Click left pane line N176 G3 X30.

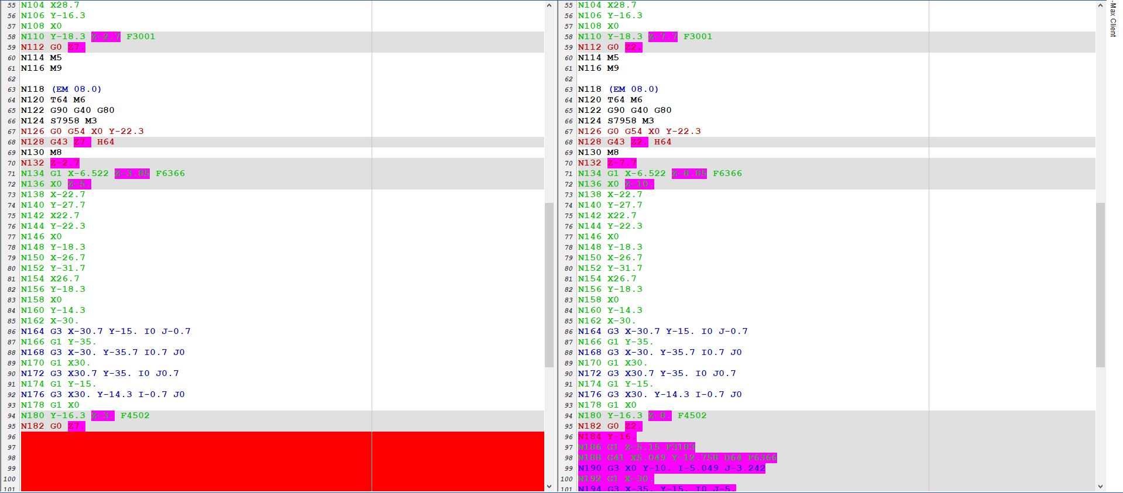pyautogui.click(x=102, y=395)
